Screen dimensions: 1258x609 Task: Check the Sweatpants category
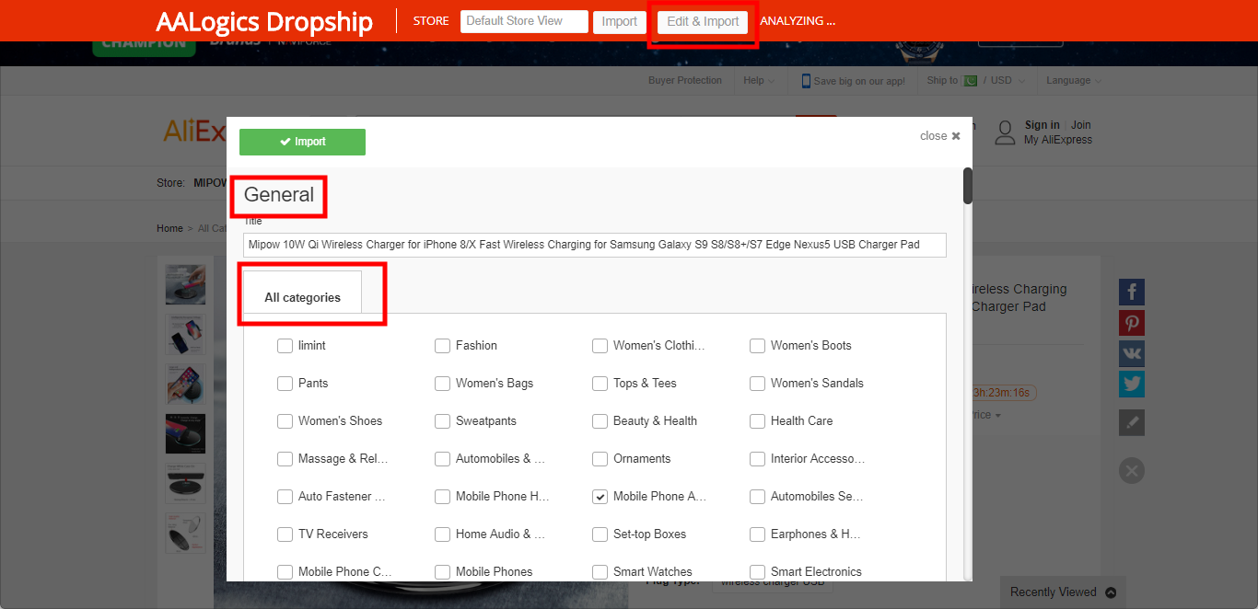[x=442, y=421]
